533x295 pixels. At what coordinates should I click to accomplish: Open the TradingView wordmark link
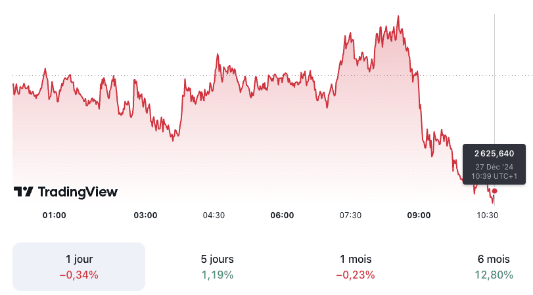click(78, 192)
